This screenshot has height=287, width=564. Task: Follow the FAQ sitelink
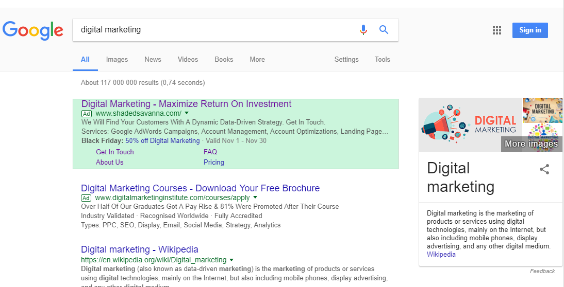(x=210, y=152)
